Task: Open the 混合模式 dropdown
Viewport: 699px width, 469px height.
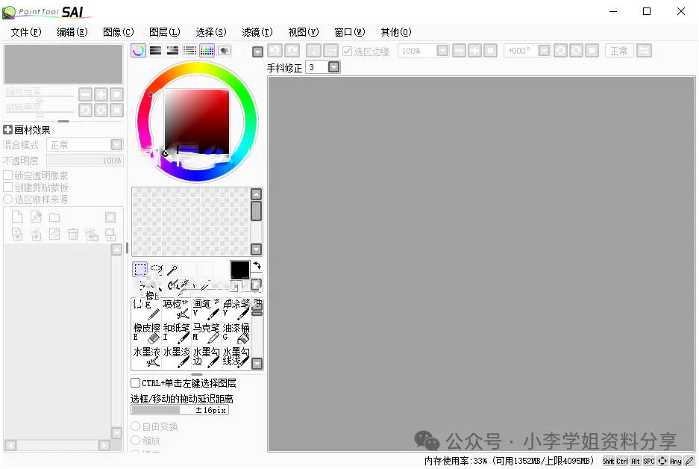Action: click(x=116, y=145)
